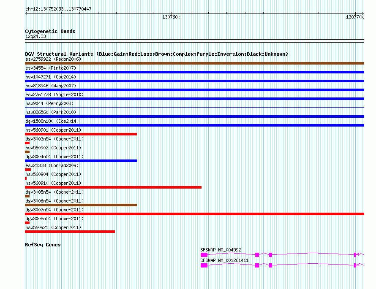Select the short brown nsv560902 bar
This screenshot has height=289, width=376.
click(x=27, y=152)
